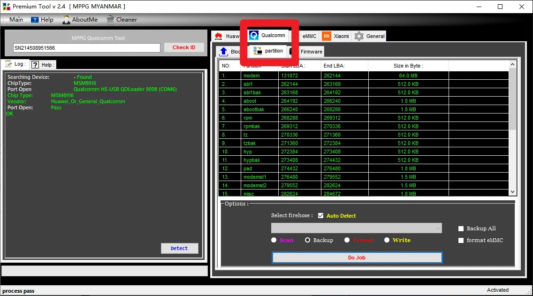The image size is (533, 296).
Task: Click the Log pencil note icon
Action: tap(8, 64)
